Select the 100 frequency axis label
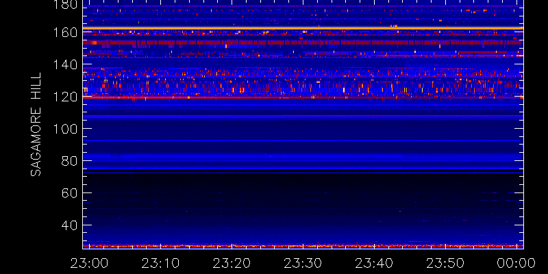The image size is (548, 274). point(66,129)
